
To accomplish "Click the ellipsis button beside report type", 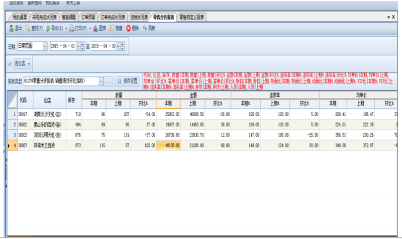I will click(109, 81).
